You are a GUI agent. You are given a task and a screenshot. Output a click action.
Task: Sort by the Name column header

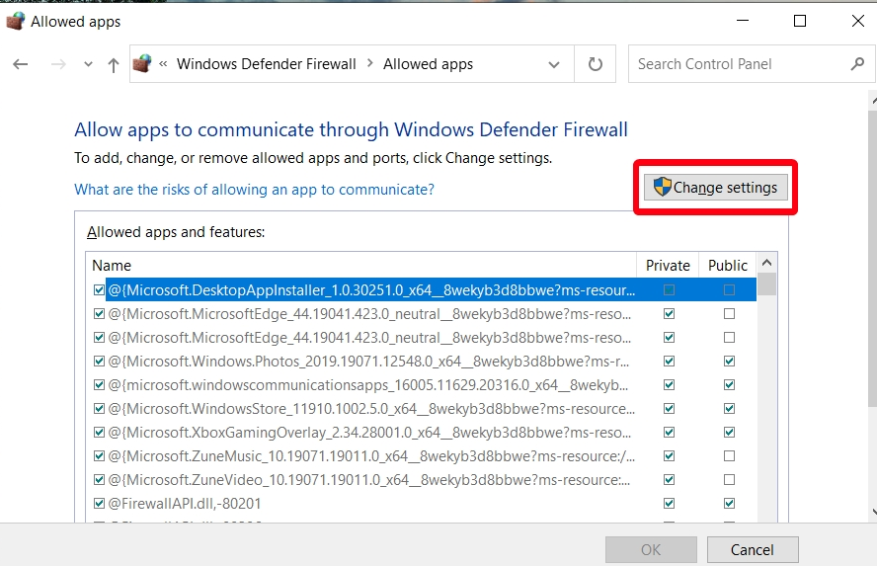[x=360, y=265]
